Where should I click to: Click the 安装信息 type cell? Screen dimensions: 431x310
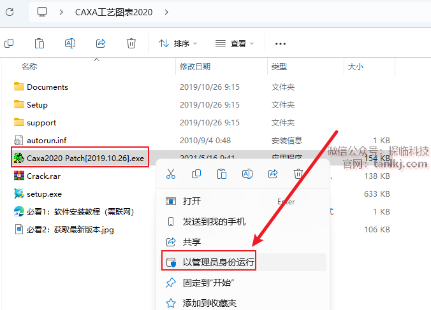tap(287, 141)
